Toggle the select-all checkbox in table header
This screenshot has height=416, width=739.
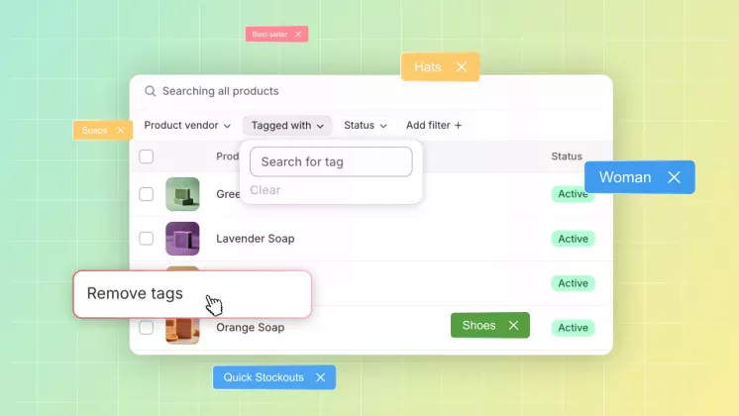(x=147, y=156)
